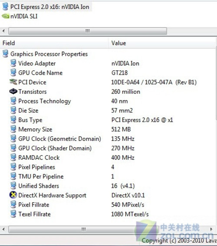Select the nVIDIA SLI list entry
The width and height of the screenshot is (217, 246).
[x=24, y=16]
